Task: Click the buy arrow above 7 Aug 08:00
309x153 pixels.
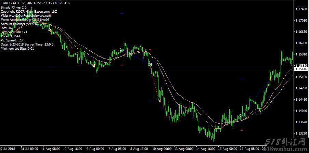Action: click(x=121, y=50)
